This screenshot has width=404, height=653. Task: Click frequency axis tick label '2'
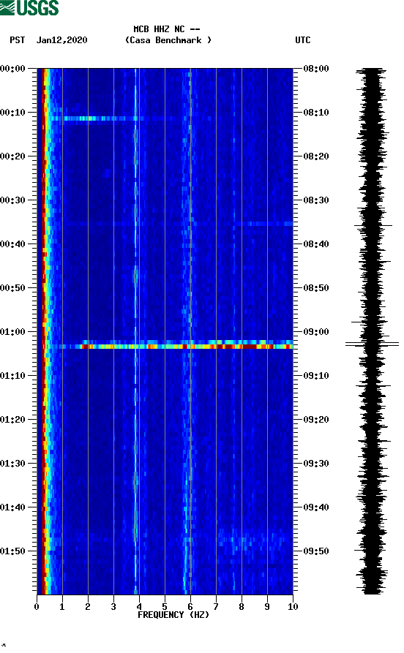(88, 607)
